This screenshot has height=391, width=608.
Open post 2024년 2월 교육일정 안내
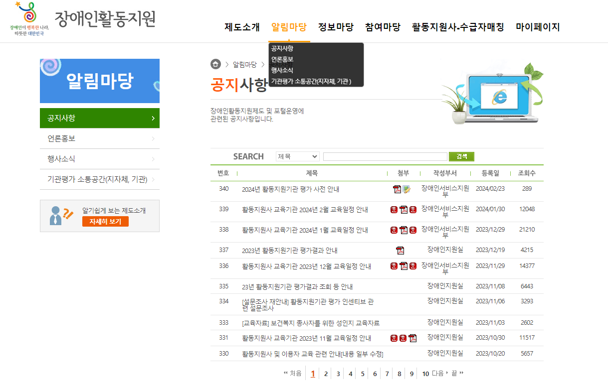(x=305, y=210)
